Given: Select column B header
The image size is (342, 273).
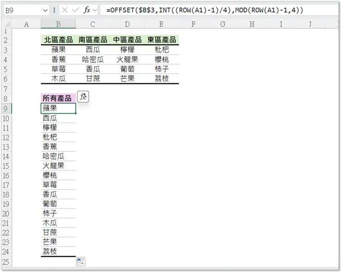Looking at the screenshot, I should [x=58, y=24].
